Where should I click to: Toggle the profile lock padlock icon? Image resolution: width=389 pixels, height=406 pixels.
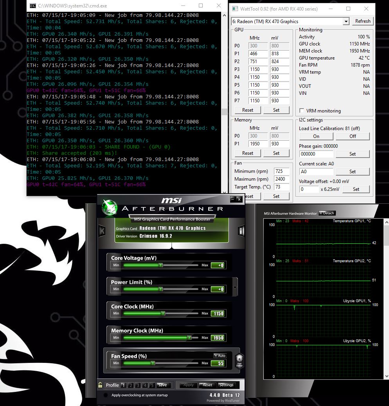pyautogui.click(x=100, y=385)
